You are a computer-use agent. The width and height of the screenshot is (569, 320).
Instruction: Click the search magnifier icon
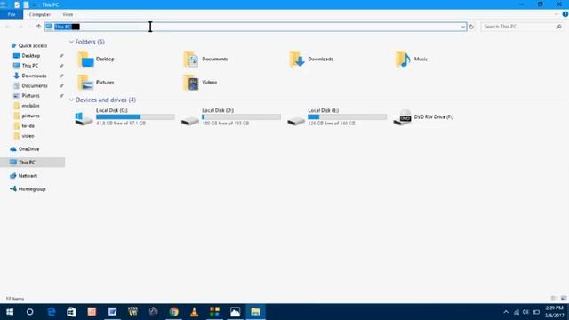coord(558,27)
